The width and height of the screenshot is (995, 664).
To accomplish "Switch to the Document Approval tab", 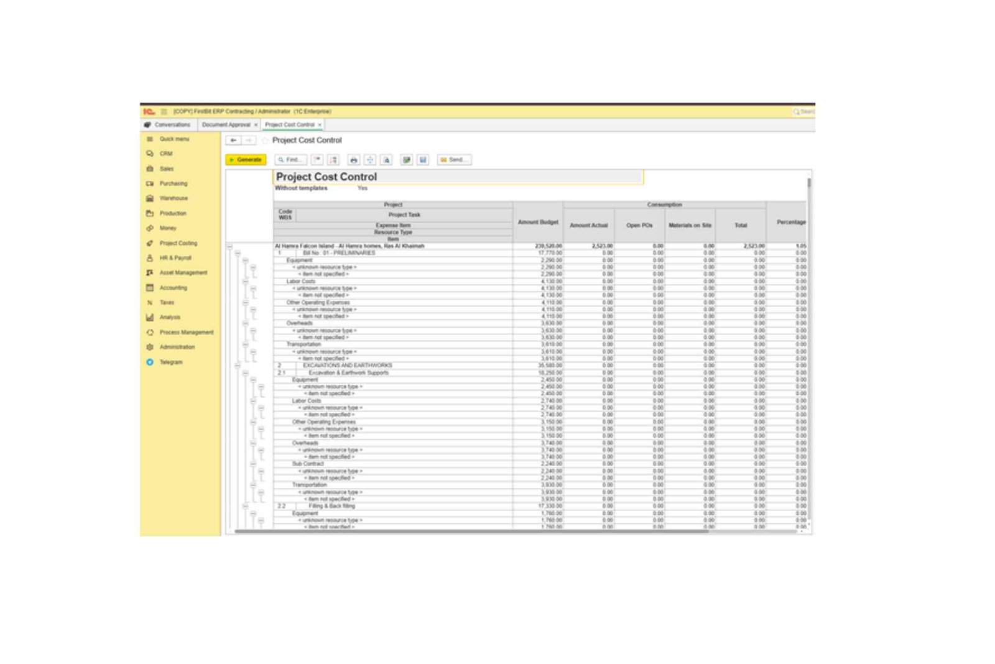I will [x=226, y=125].
